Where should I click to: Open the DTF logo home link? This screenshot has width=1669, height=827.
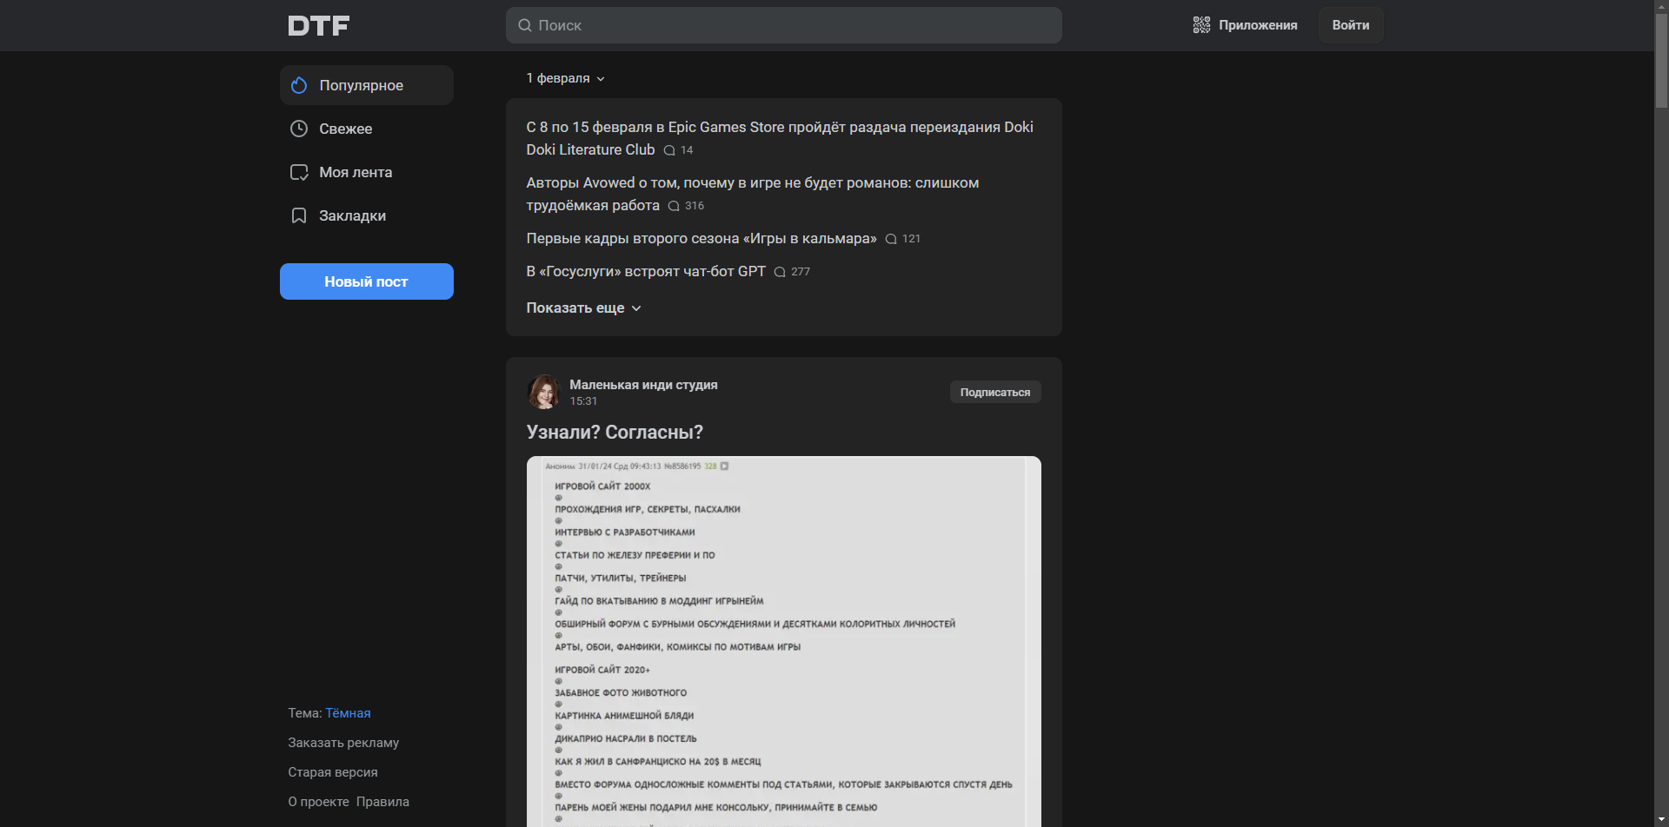(319, 25)
